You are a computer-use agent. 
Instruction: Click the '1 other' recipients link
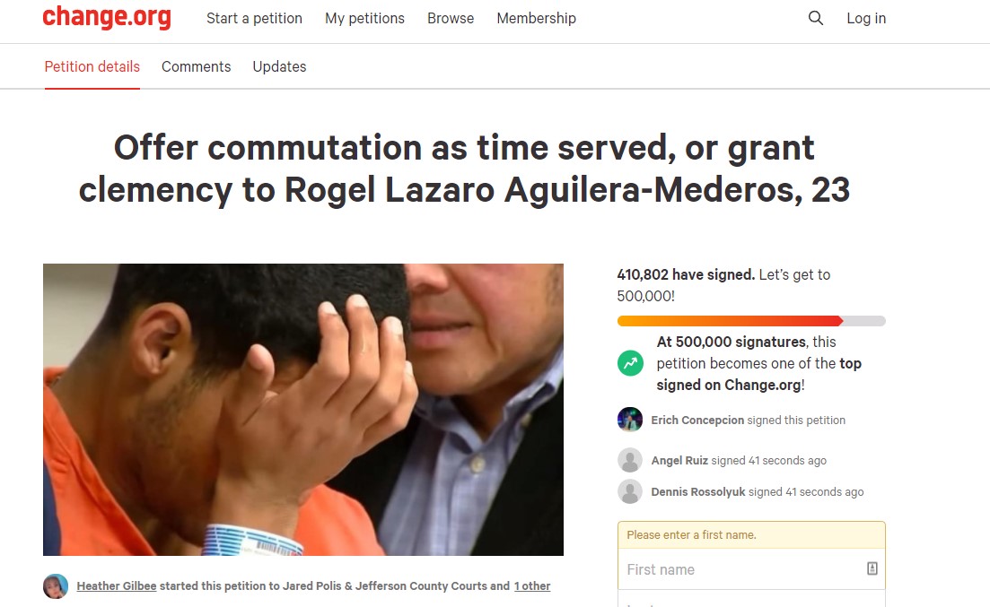coord(532,586)
